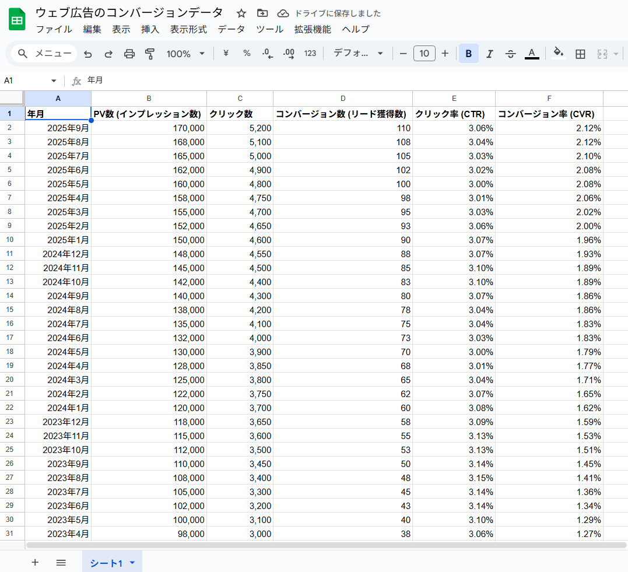Click the move to folder icon
Image resolution: width=628 pixels, height=572 pixels.
[x=262, y=13]
